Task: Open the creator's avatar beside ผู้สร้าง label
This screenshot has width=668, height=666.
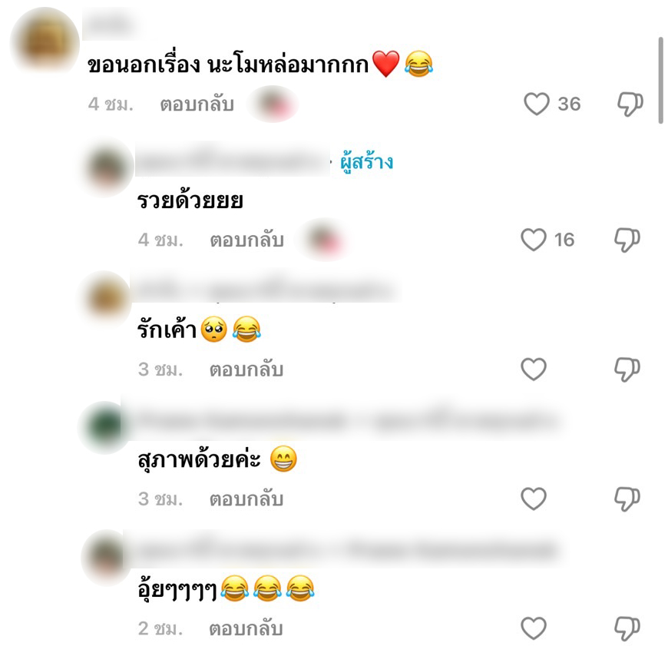Action: (x=107, y=167)
